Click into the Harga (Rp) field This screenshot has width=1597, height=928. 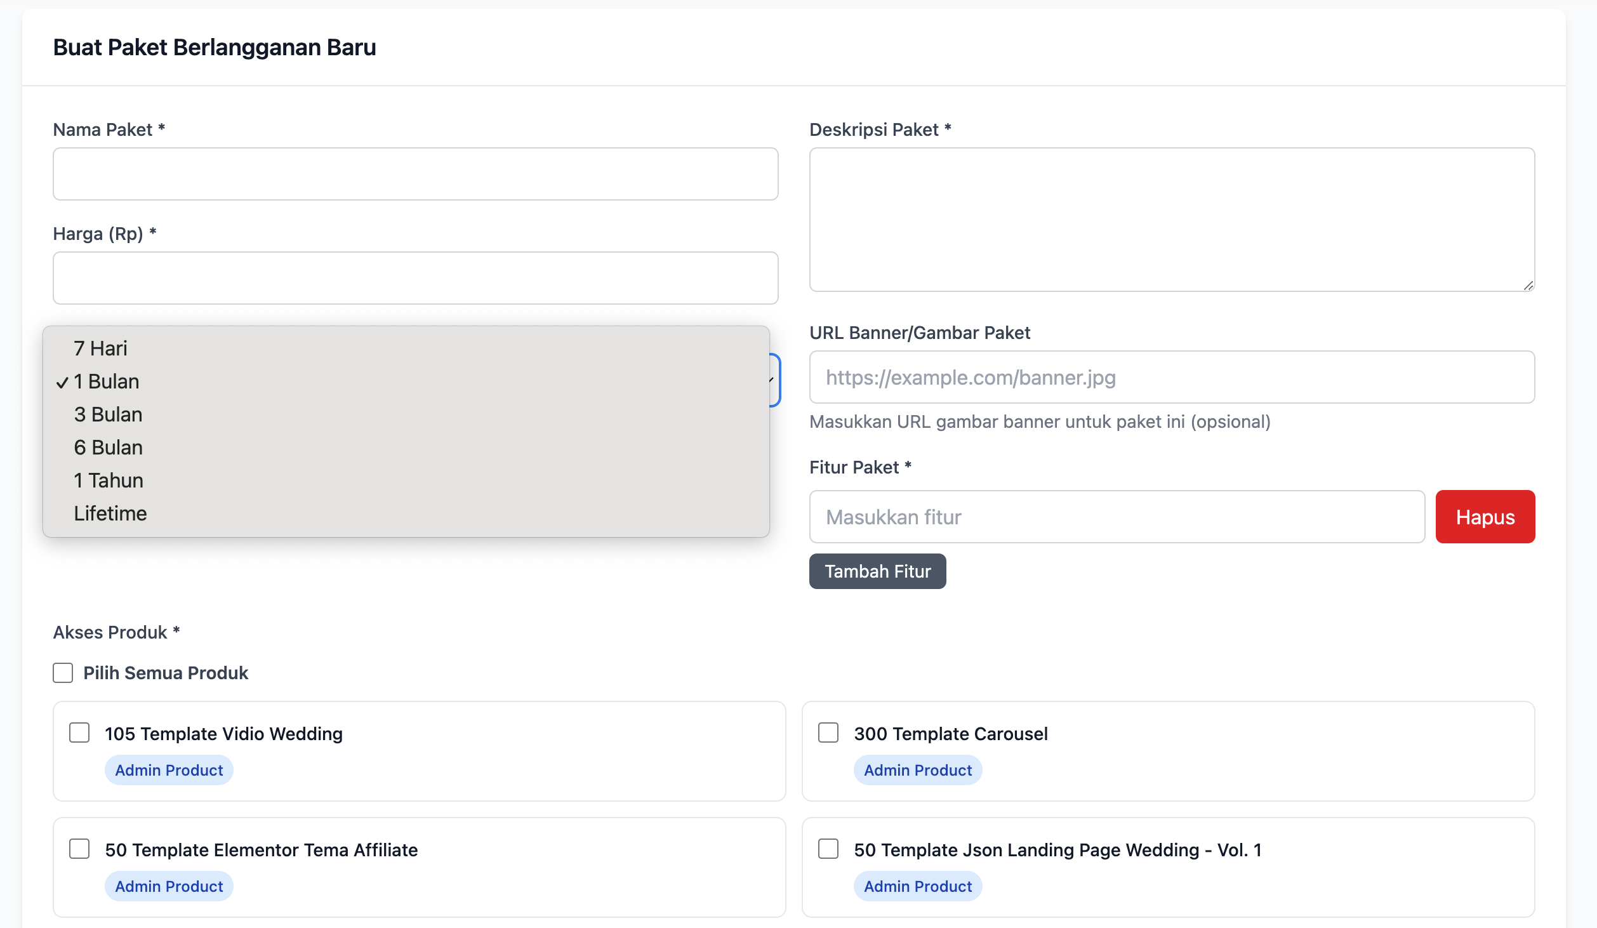(x=415, y=278)
